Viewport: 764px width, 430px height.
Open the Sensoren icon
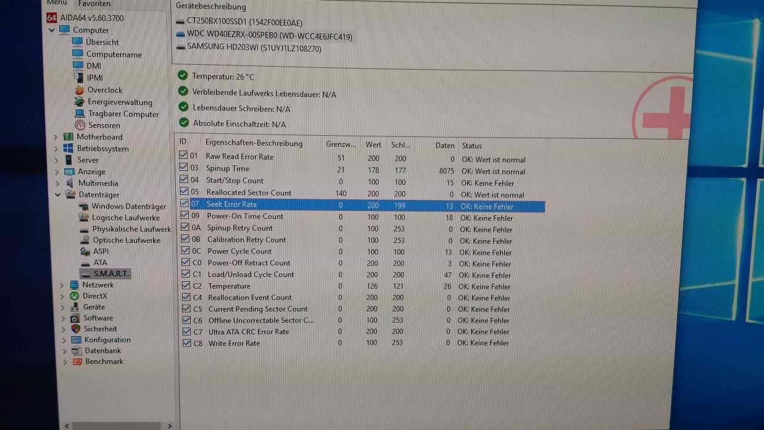80,125
